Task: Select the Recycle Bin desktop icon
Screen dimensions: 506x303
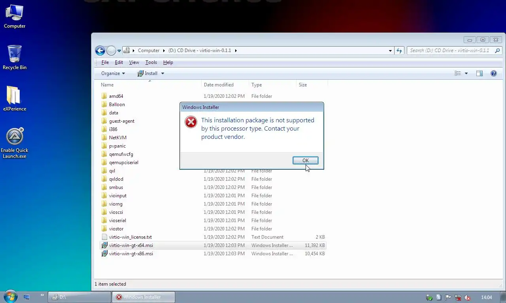Action: point(15,57)
